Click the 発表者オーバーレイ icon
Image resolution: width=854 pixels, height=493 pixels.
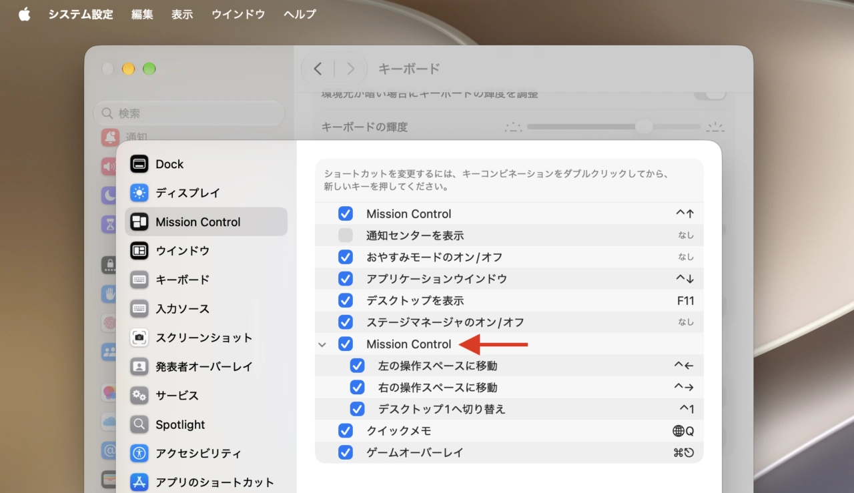click(139, 366)
